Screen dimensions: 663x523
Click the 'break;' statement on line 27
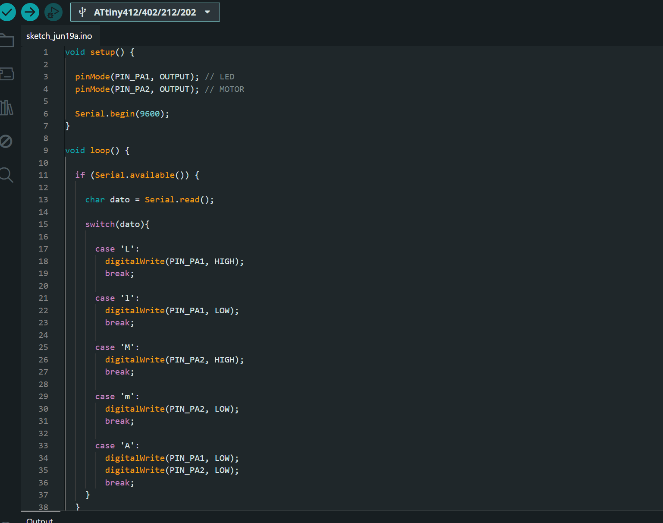click(x=120, y=372)
